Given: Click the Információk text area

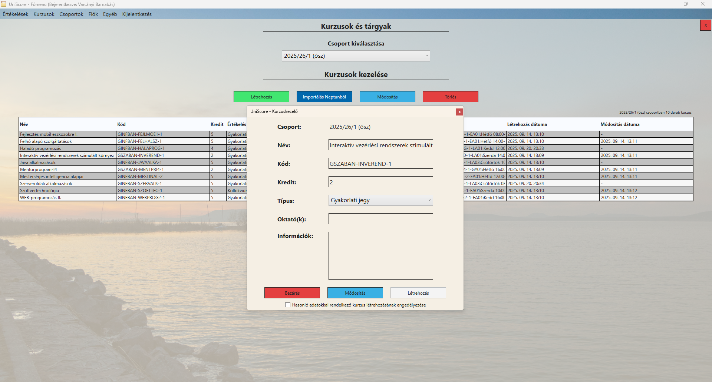Looking at the screenshot, I should tap(380, 255).
